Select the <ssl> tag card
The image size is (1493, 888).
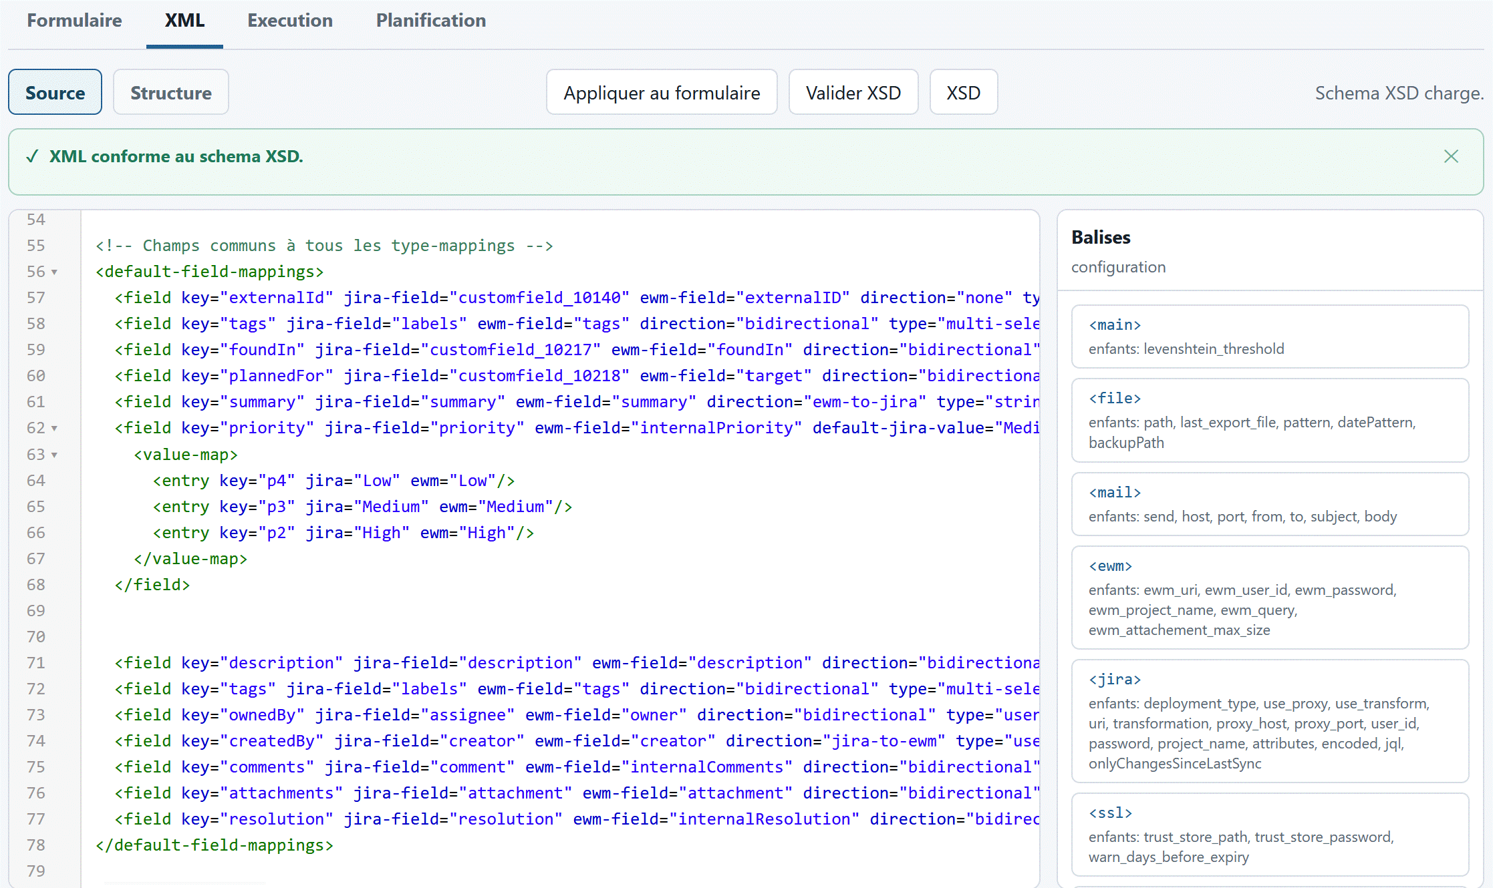tap(1270, 835)
